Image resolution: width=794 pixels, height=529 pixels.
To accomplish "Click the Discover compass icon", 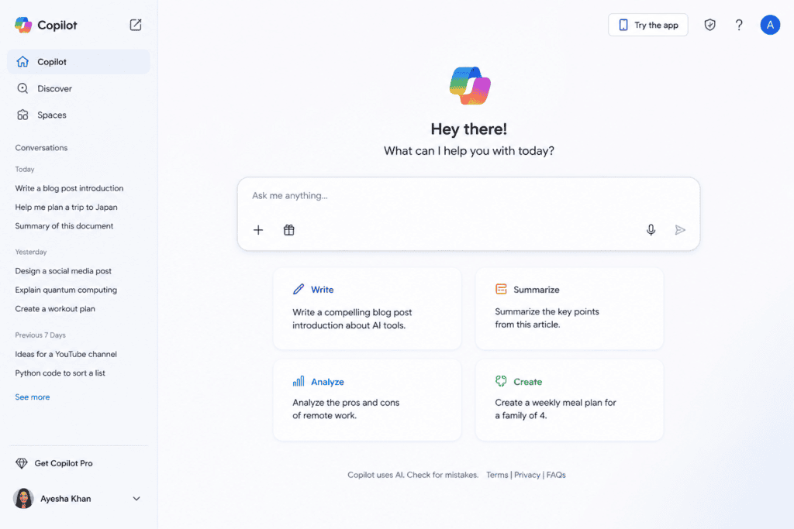I will point(22,88).
